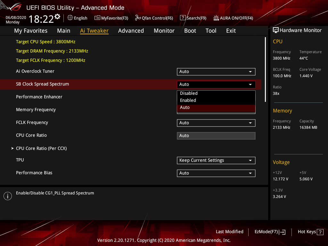Open clock settings gear icon
Image resolution: width=328 pixels, height=246 pixels.
tap(57, 16)
